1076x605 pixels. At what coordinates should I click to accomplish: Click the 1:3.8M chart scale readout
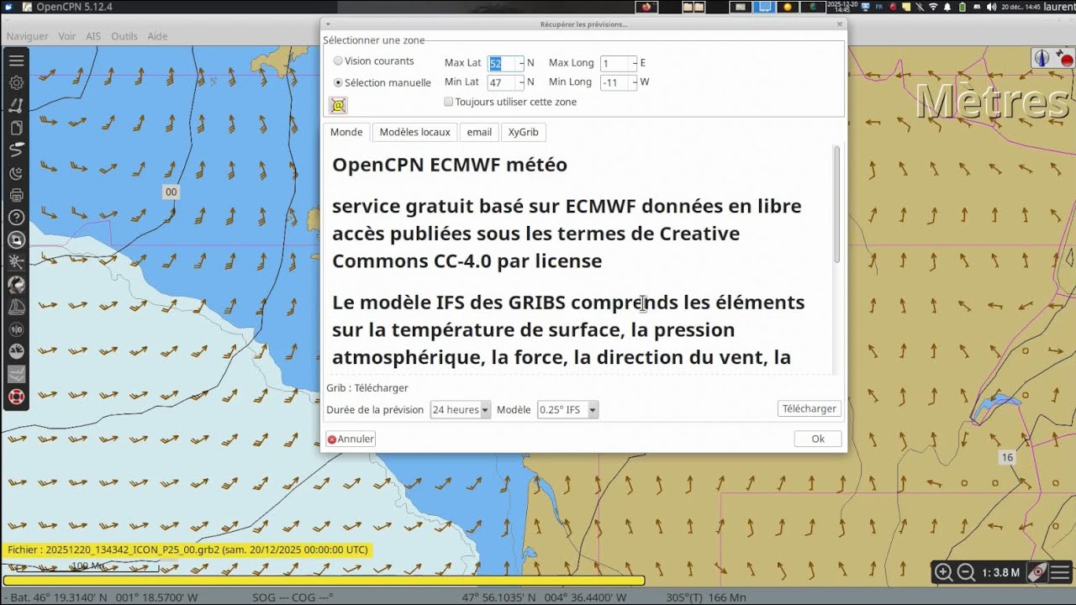(x=1000, y=573)
